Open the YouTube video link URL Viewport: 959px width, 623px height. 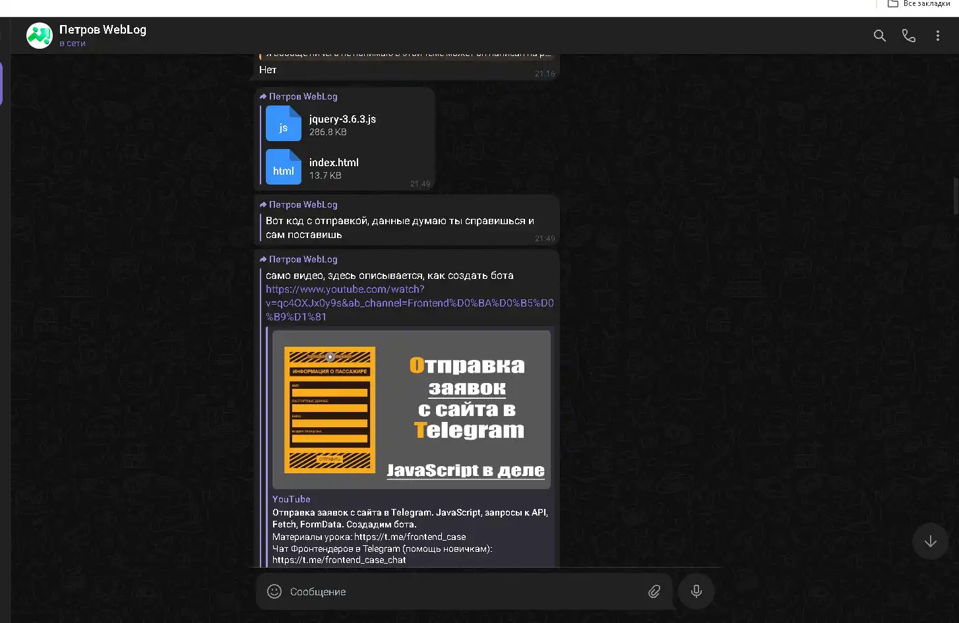pos(410,303)
